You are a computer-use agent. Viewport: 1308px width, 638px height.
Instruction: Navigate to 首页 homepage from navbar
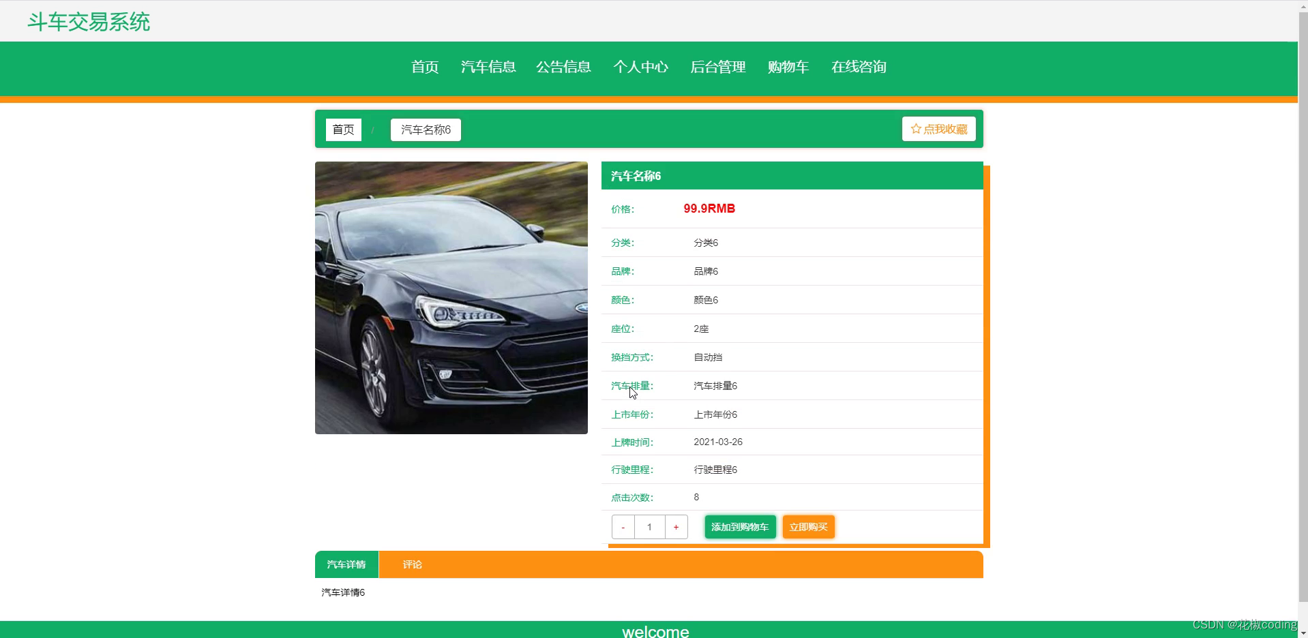point(423,67)
